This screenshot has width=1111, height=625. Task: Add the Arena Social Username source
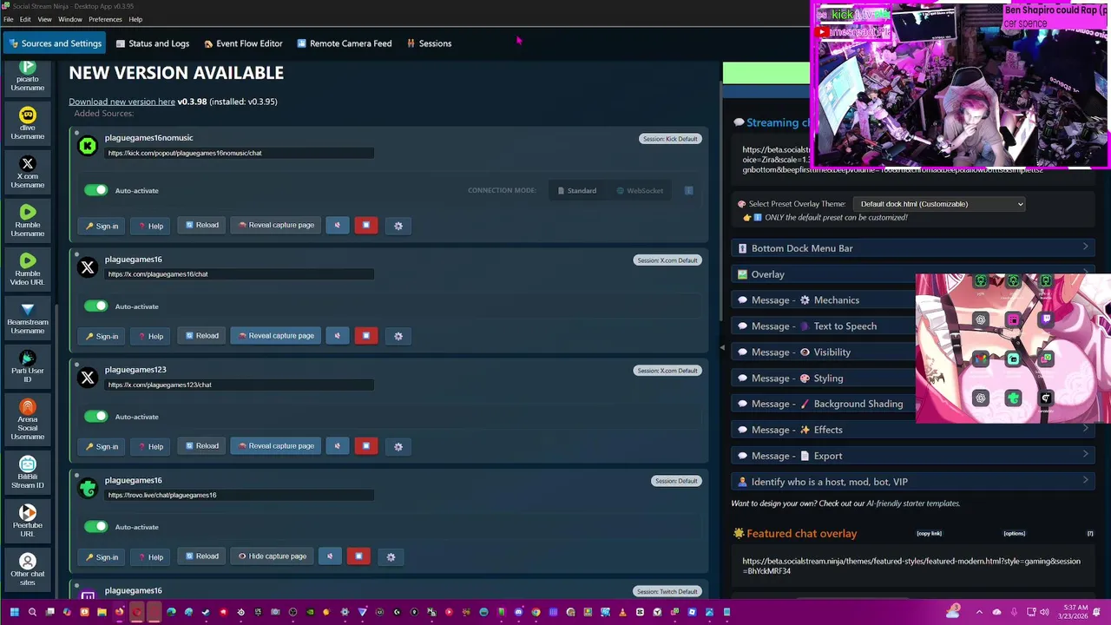tap(28, 419)
